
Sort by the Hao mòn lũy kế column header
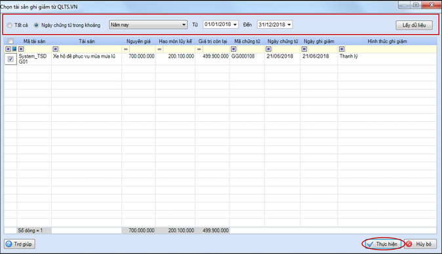(175, 41)
